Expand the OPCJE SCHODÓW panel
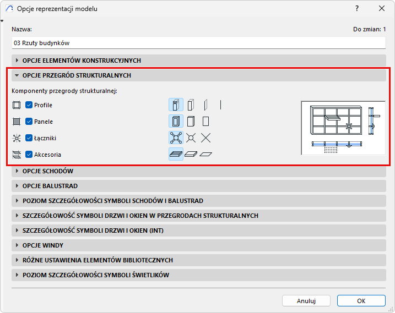 click(199, 171)
